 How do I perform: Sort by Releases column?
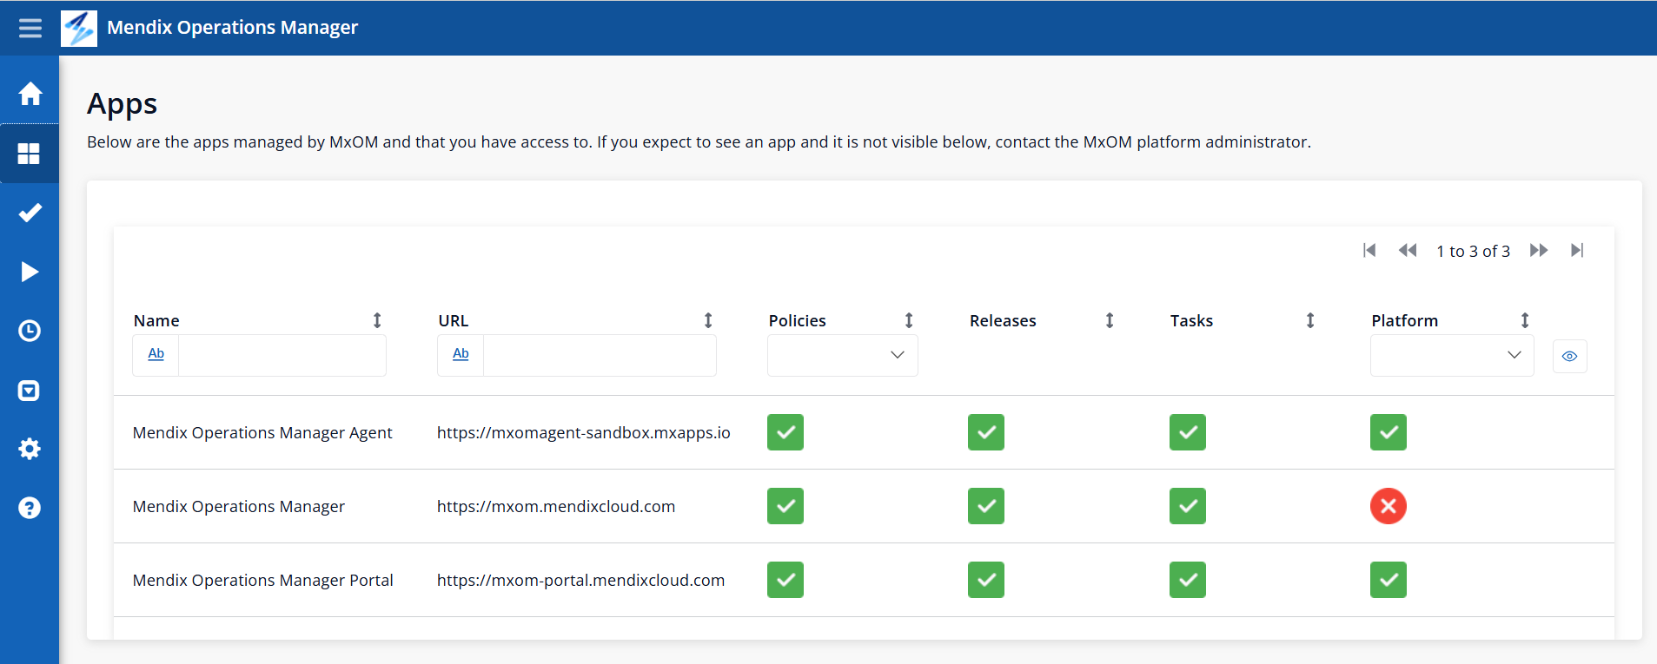pos(1110,320)
